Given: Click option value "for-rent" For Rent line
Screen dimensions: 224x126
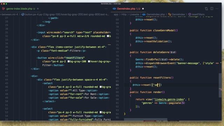Looking at the screenshot, I should (x=79, y=94).
